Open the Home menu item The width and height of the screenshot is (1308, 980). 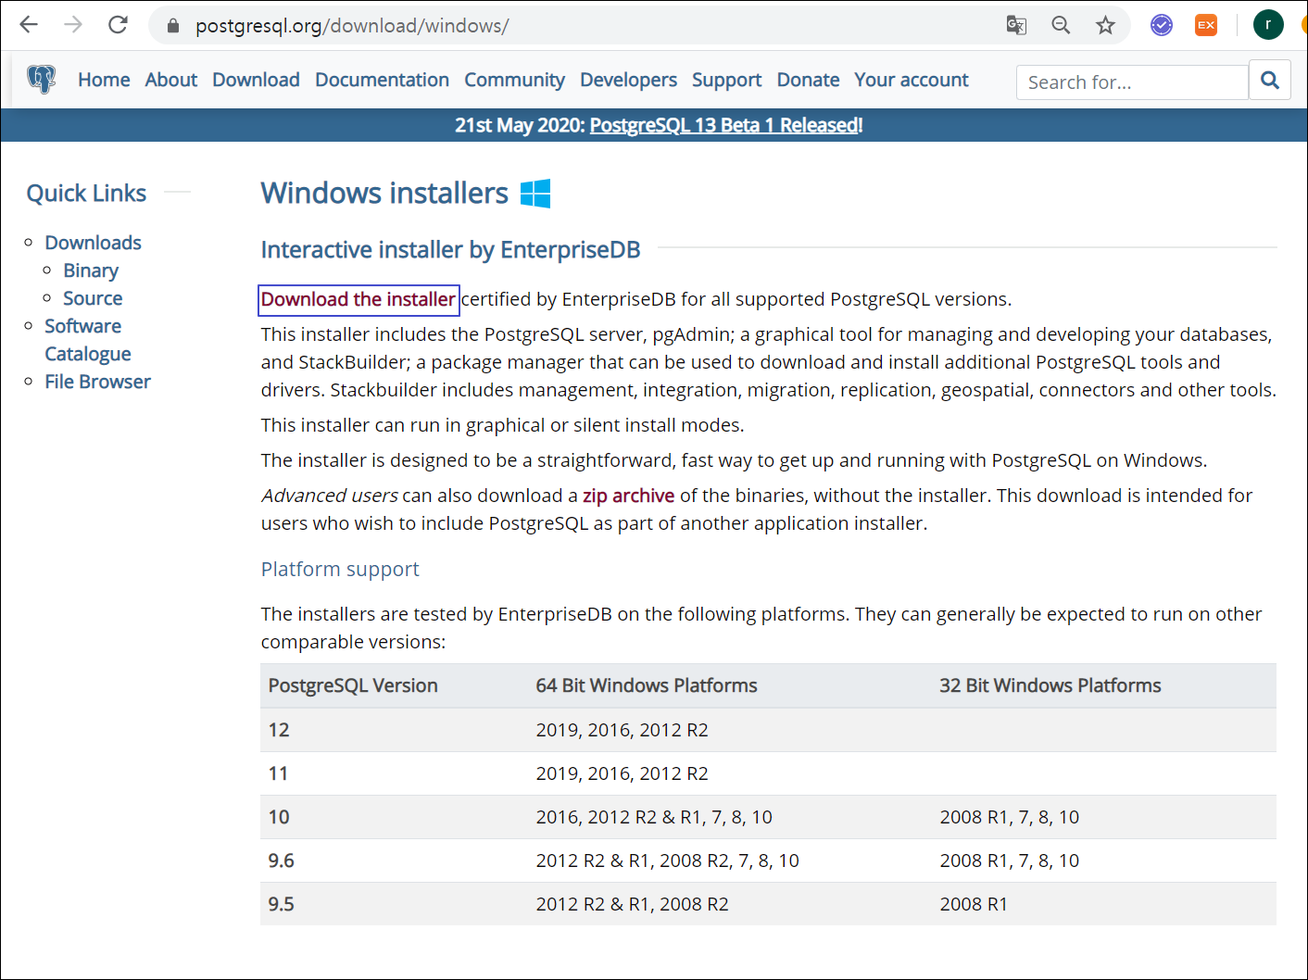(x=104, y=81)
